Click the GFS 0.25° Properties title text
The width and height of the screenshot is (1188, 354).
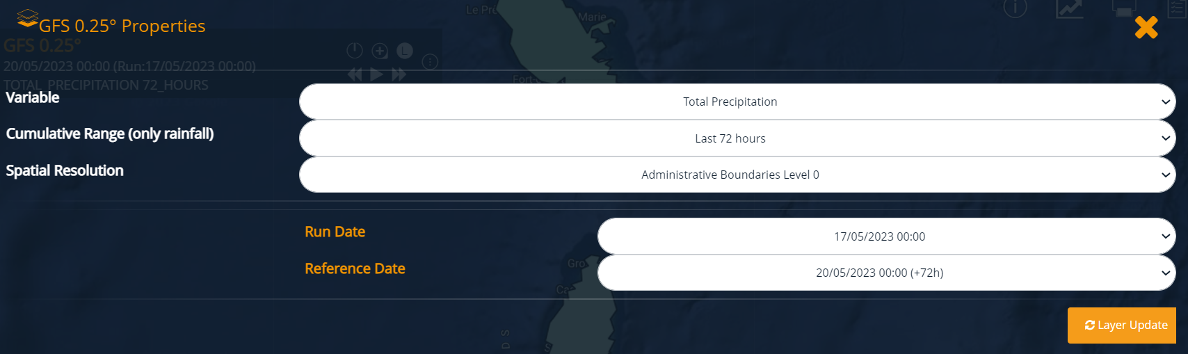pos(122,26)
